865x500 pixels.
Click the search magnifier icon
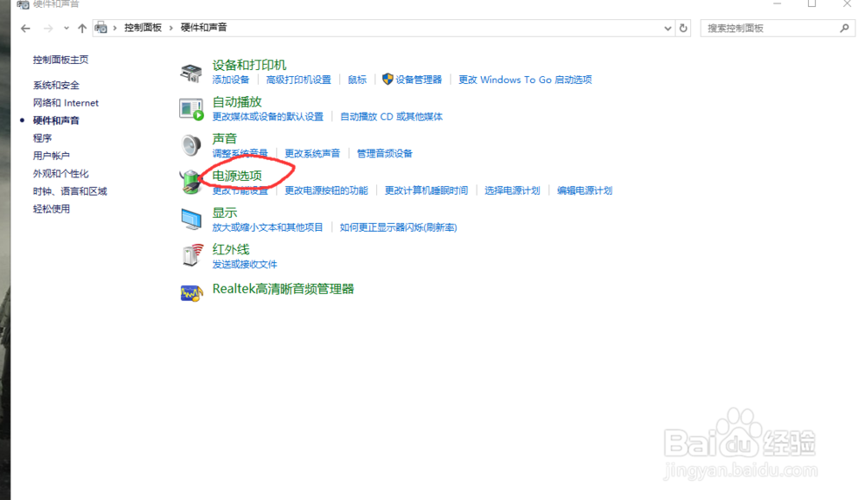[x=843, y=28]
